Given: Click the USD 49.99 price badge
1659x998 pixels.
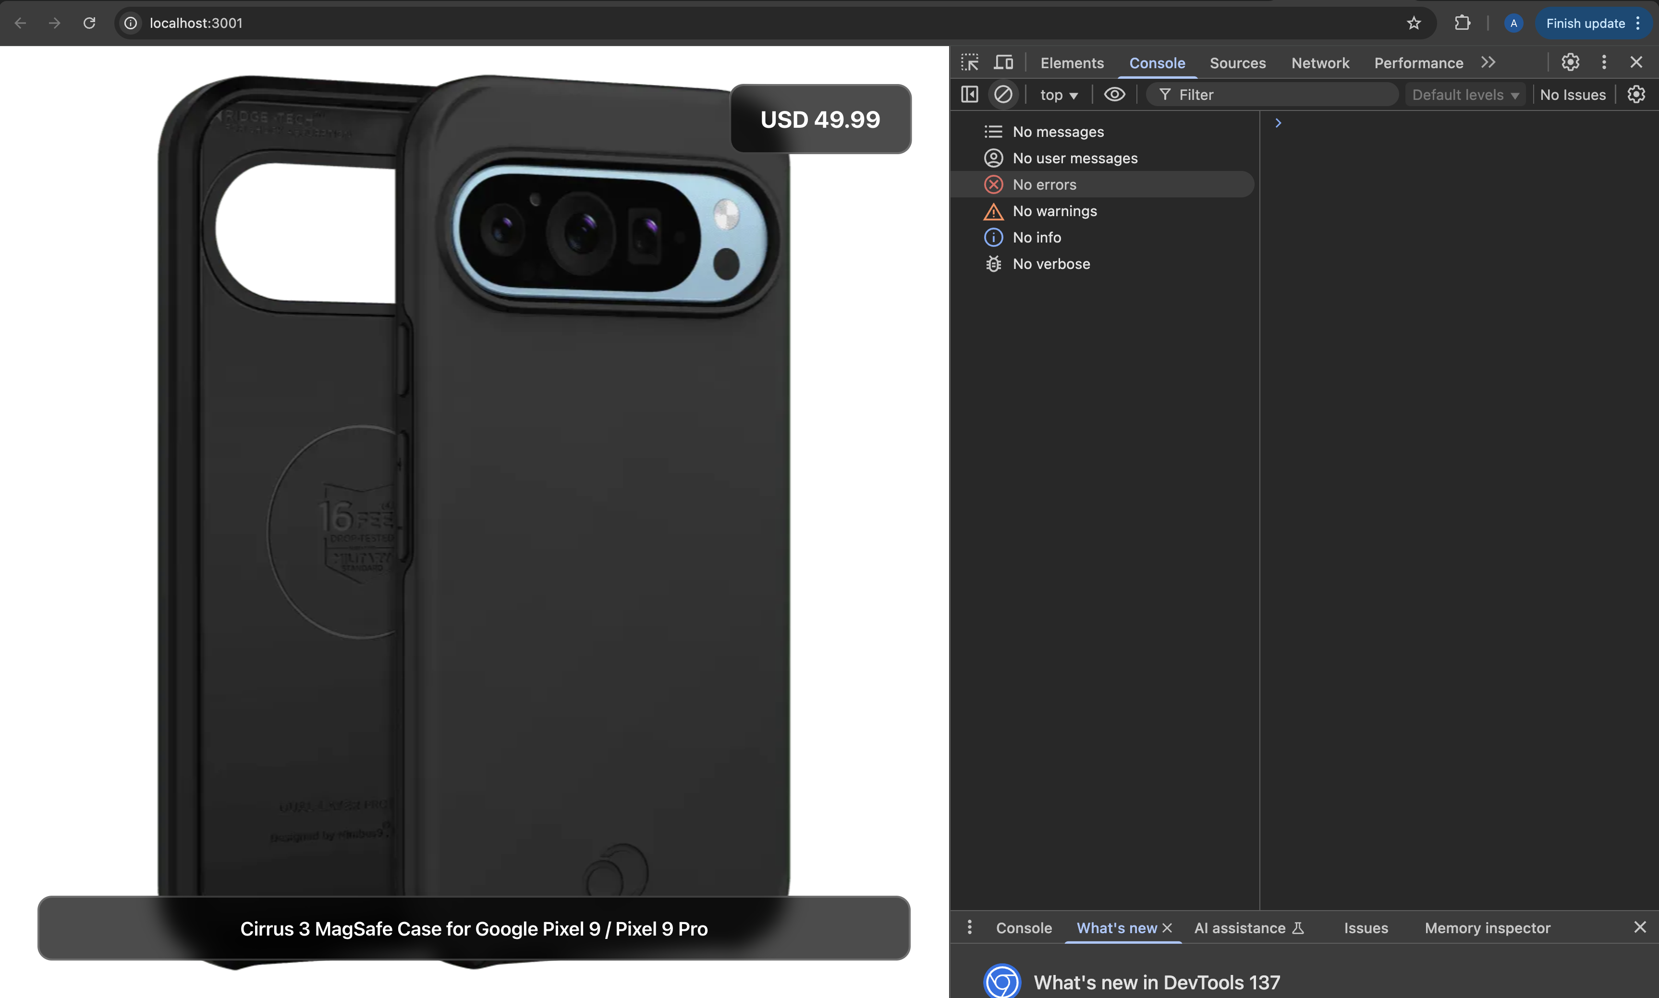Looking at the screenshot, I should pos(820,119).
